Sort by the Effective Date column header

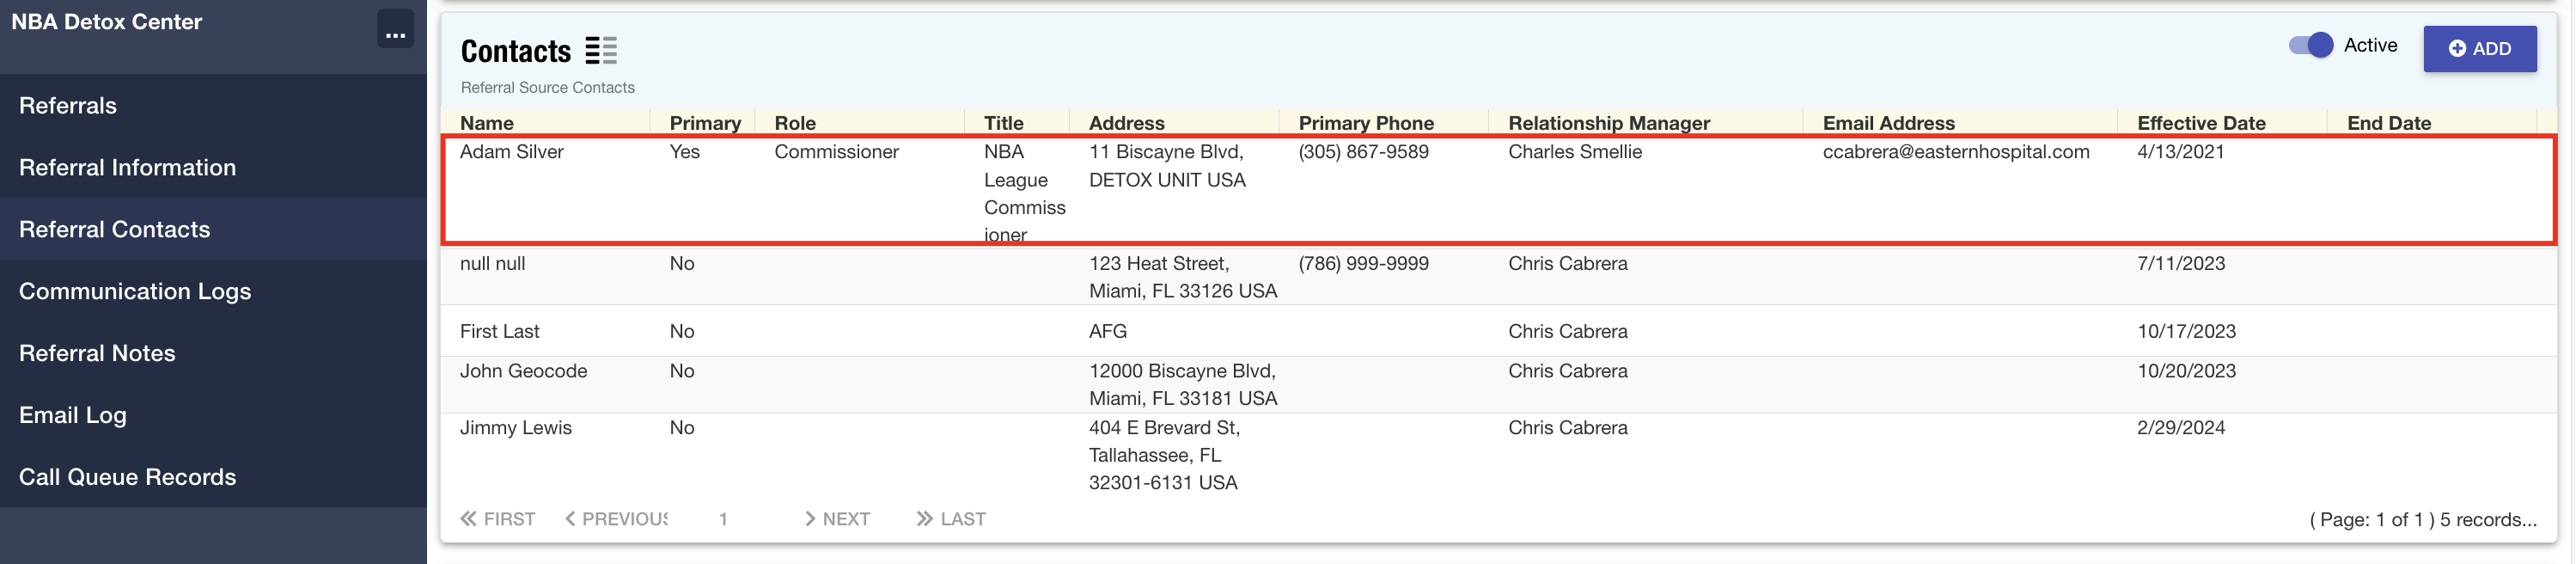pyautogui.click(x=2200, y=123)
